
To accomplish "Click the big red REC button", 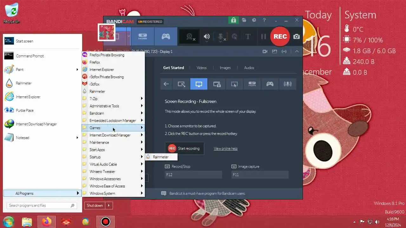I will coord(280,36).
